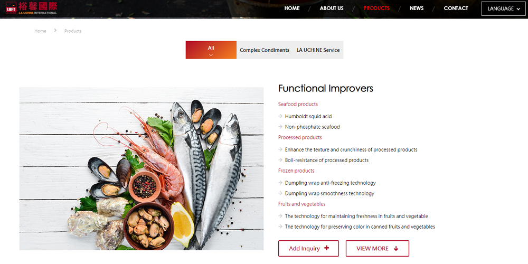Click the chevron arrow in LANGUAGE button
This screenshot has width=528, height=264.
[518, 9]
